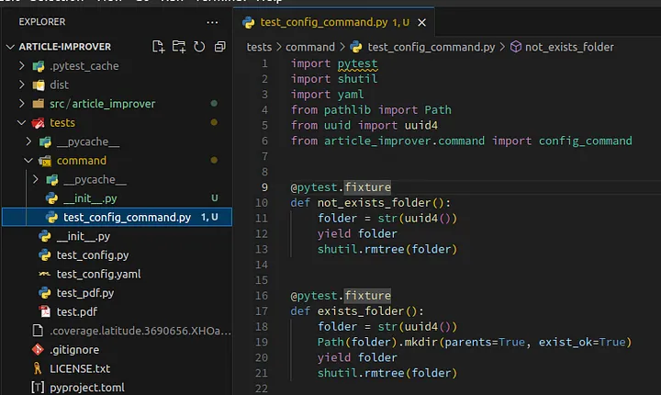The image size is (661, 395).
Task: Click 'command' in the breadcrumb
Action: click(x=310, y=47)
